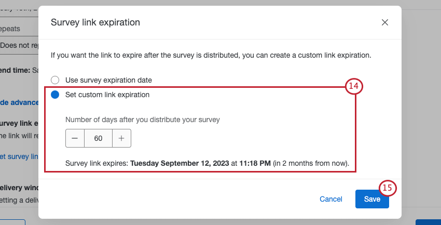Click the white outlined button at bottom left

pos(11,221)
